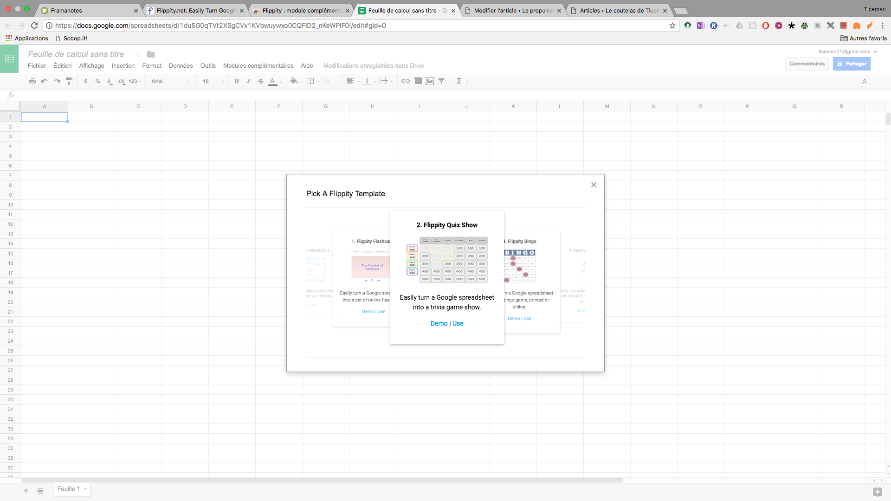Click the Partager button
This screenshot has width=891, height=501.
[852, 64]
